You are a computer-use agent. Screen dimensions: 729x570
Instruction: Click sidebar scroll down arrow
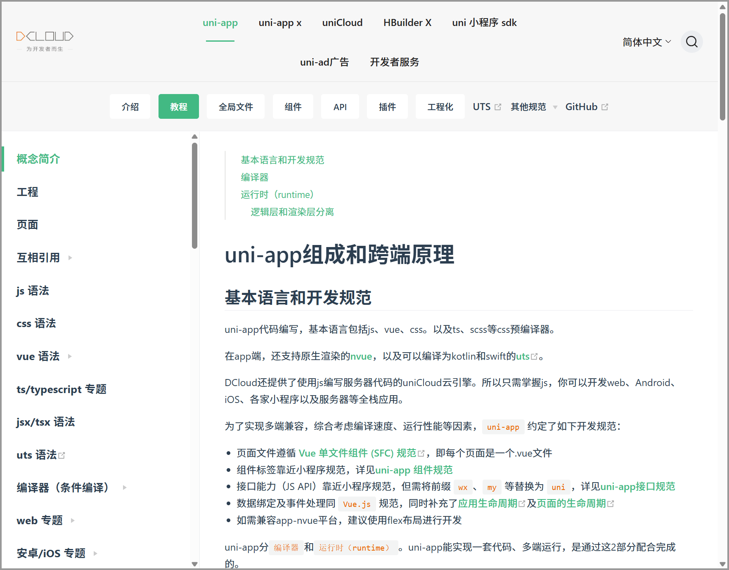(194, 564)
